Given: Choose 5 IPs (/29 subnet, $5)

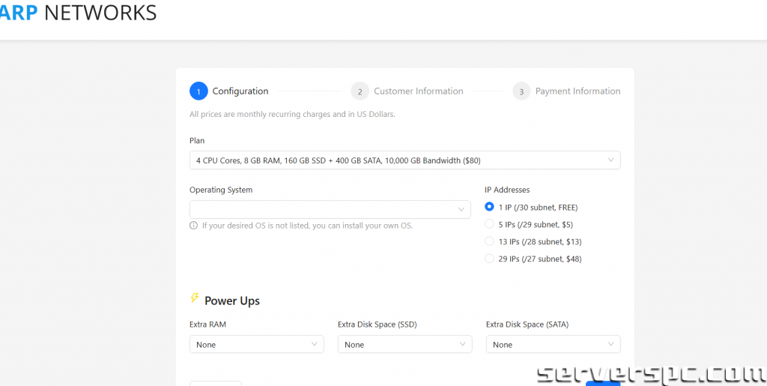Looking at the screenshot, I should click(x=490, y=224).
